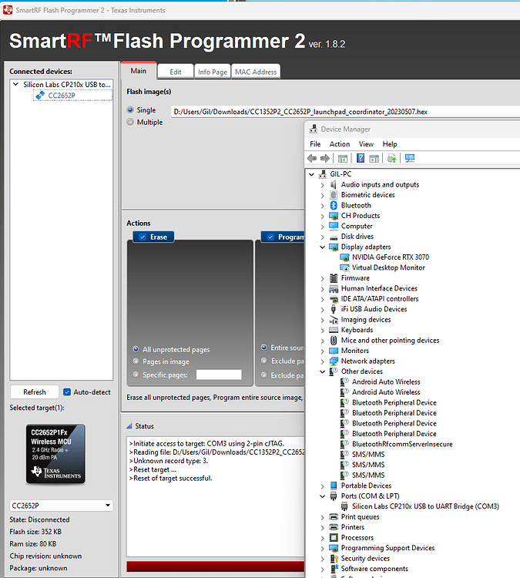Click the Print queues icon

(334, 517)
